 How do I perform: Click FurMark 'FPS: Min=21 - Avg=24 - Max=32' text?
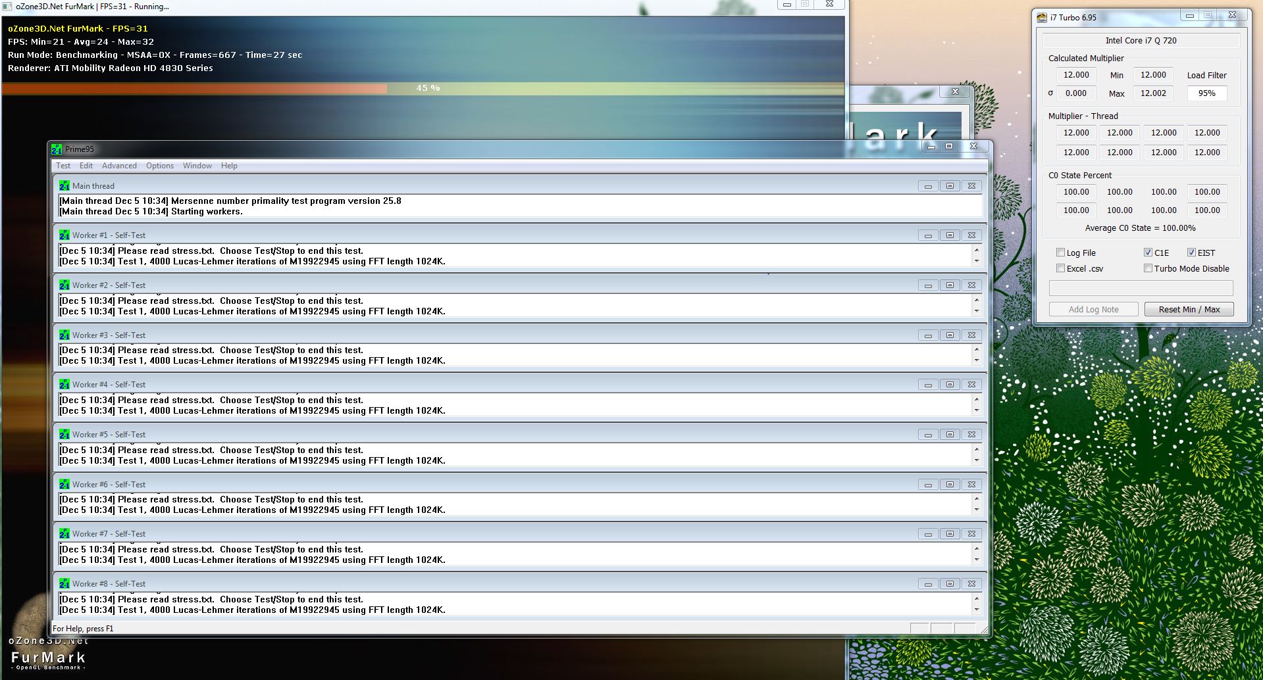click(x=81, y=42)
